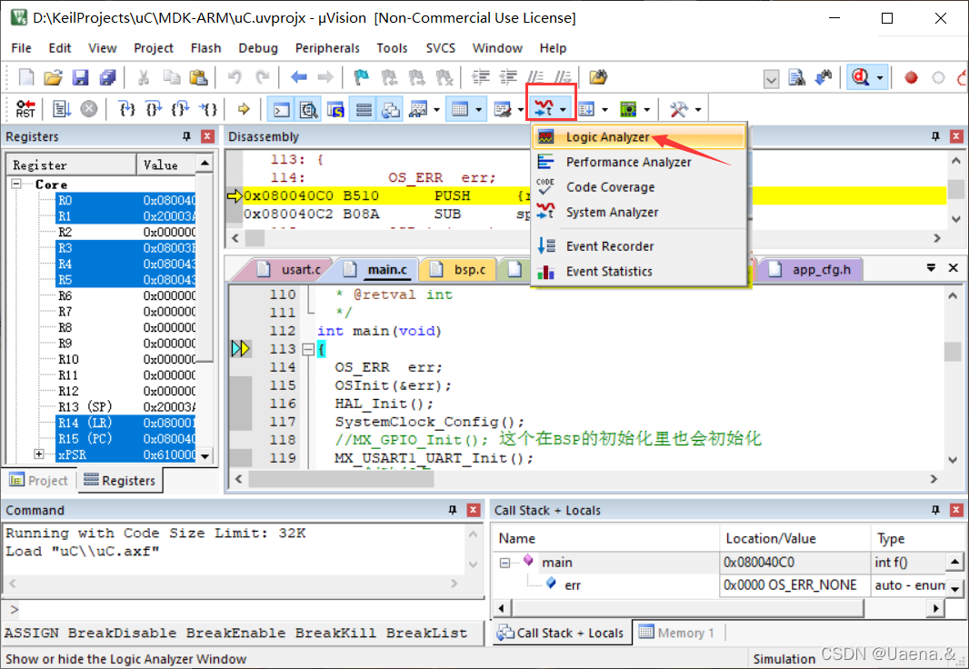Screen dimensions: 969x669
Task: Insert breakpoint with red dot icon
Action: coord(911,78)
